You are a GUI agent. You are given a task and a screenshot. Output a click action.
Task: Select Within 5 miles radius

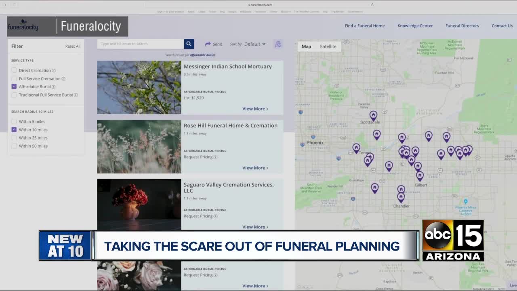[14, 122]
